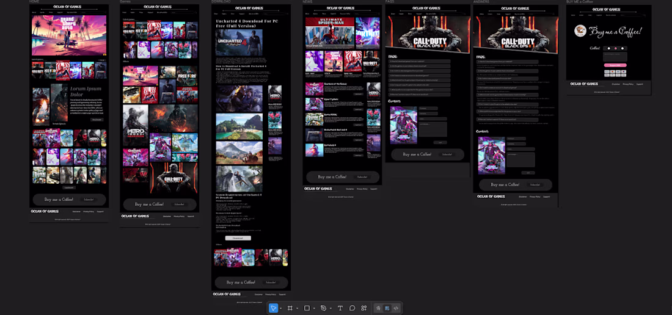
Task: Click the Grand Theft Auto hero banner
Action: click(x=69, y=35)
